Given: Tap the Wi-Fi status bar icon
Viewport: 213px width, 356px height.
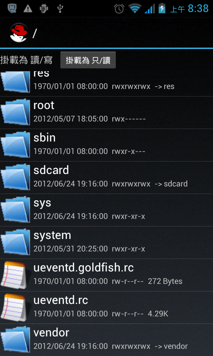Looking at the screenshot, I should coord(135,8).
